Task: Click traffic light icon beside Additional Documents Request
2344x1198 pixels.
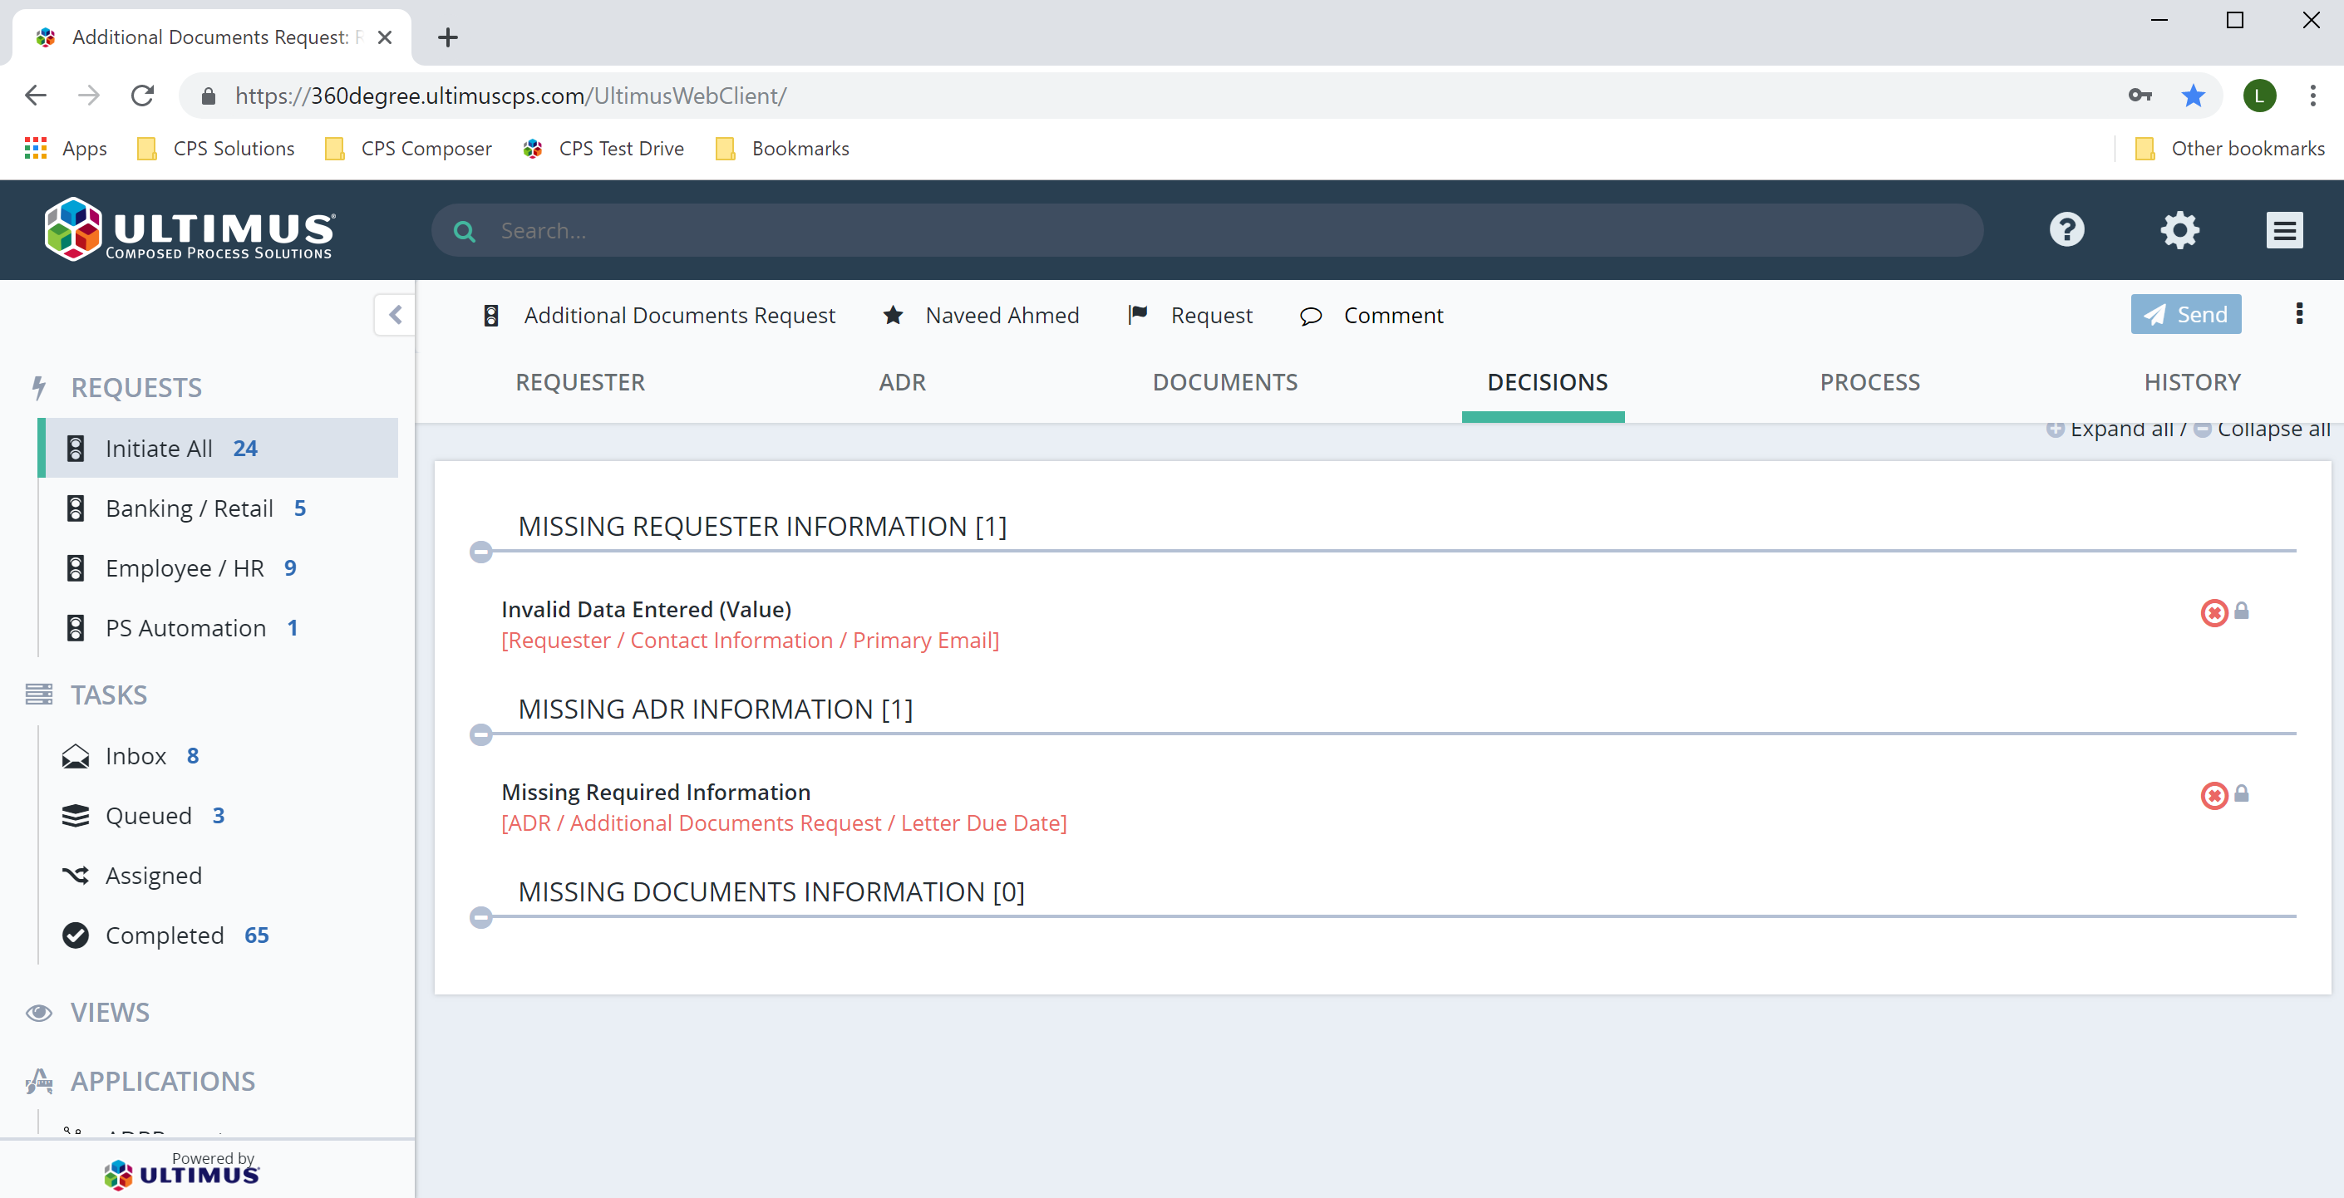Action: click(x=490, y=315)
